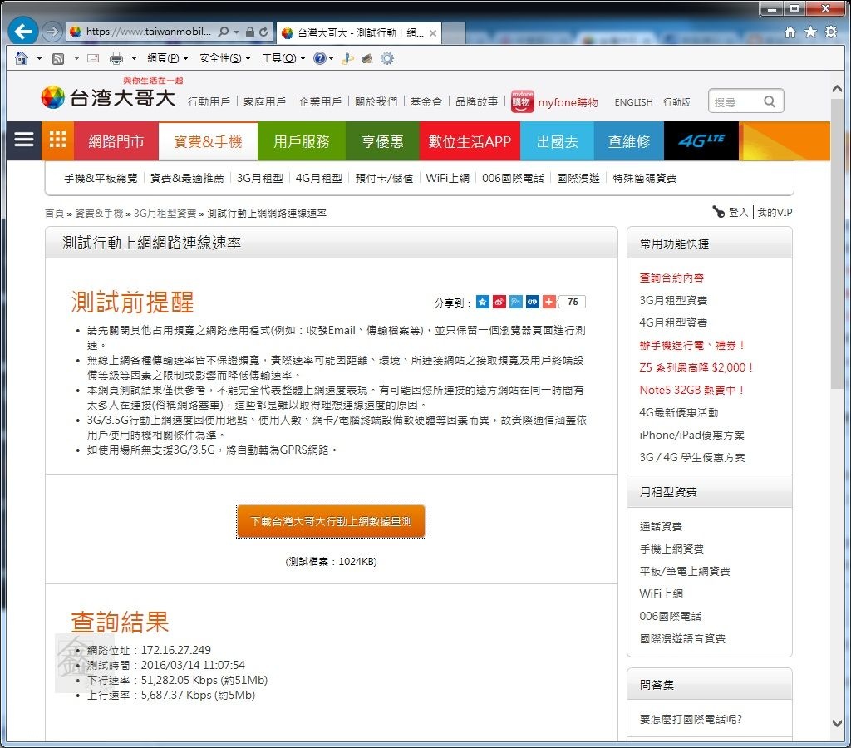Viewport: 851px width, 748px height.
Task: Click 登入 login link
Action: point(738,212)
